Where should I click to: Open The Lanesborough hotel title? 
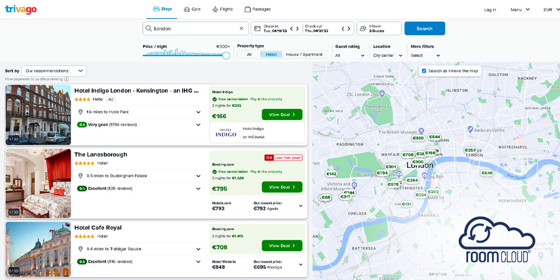tap(101, 154)
